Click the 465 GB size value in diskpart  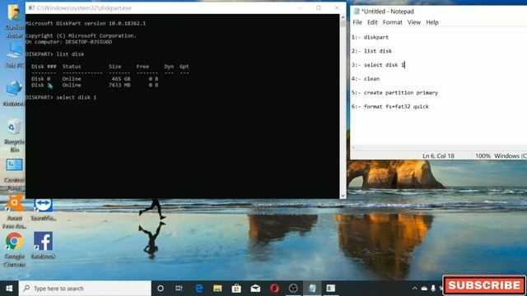pyautogui.click(x=121, y=79)
